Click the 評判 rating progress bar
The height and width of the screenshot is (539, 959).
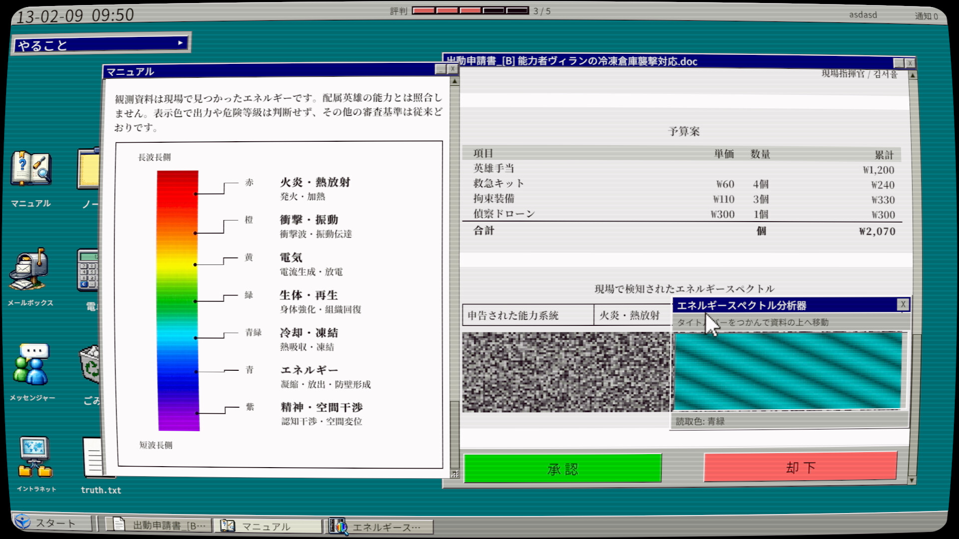[x=470, y=10]
